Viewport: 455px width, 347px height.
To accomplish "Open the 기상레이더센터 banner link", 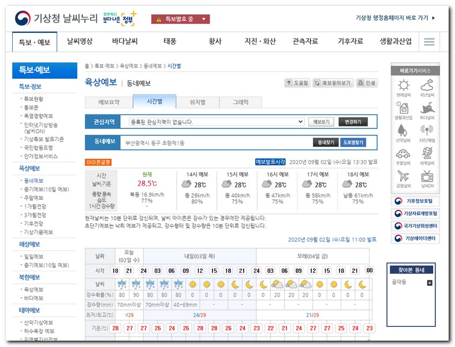I will (x=415, y=238).
